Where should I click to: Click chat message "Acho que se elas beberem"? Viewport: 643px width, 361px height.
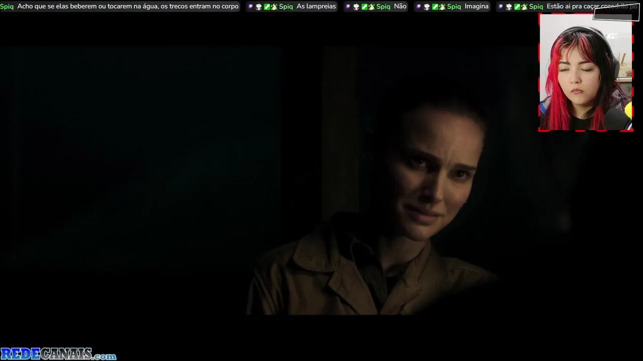[x=128, y=7]
